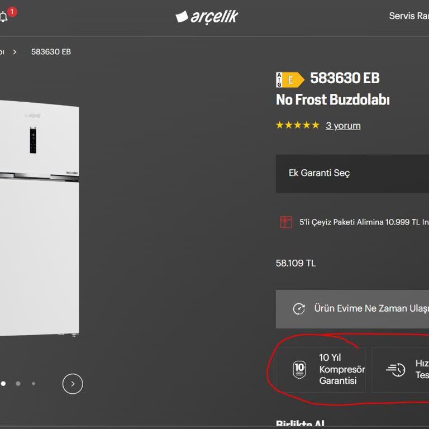Open the 5'li Çeyiz Paketi offer link
Image resolution: width=429 pixels, height=429 pixels.
[363, 222]
